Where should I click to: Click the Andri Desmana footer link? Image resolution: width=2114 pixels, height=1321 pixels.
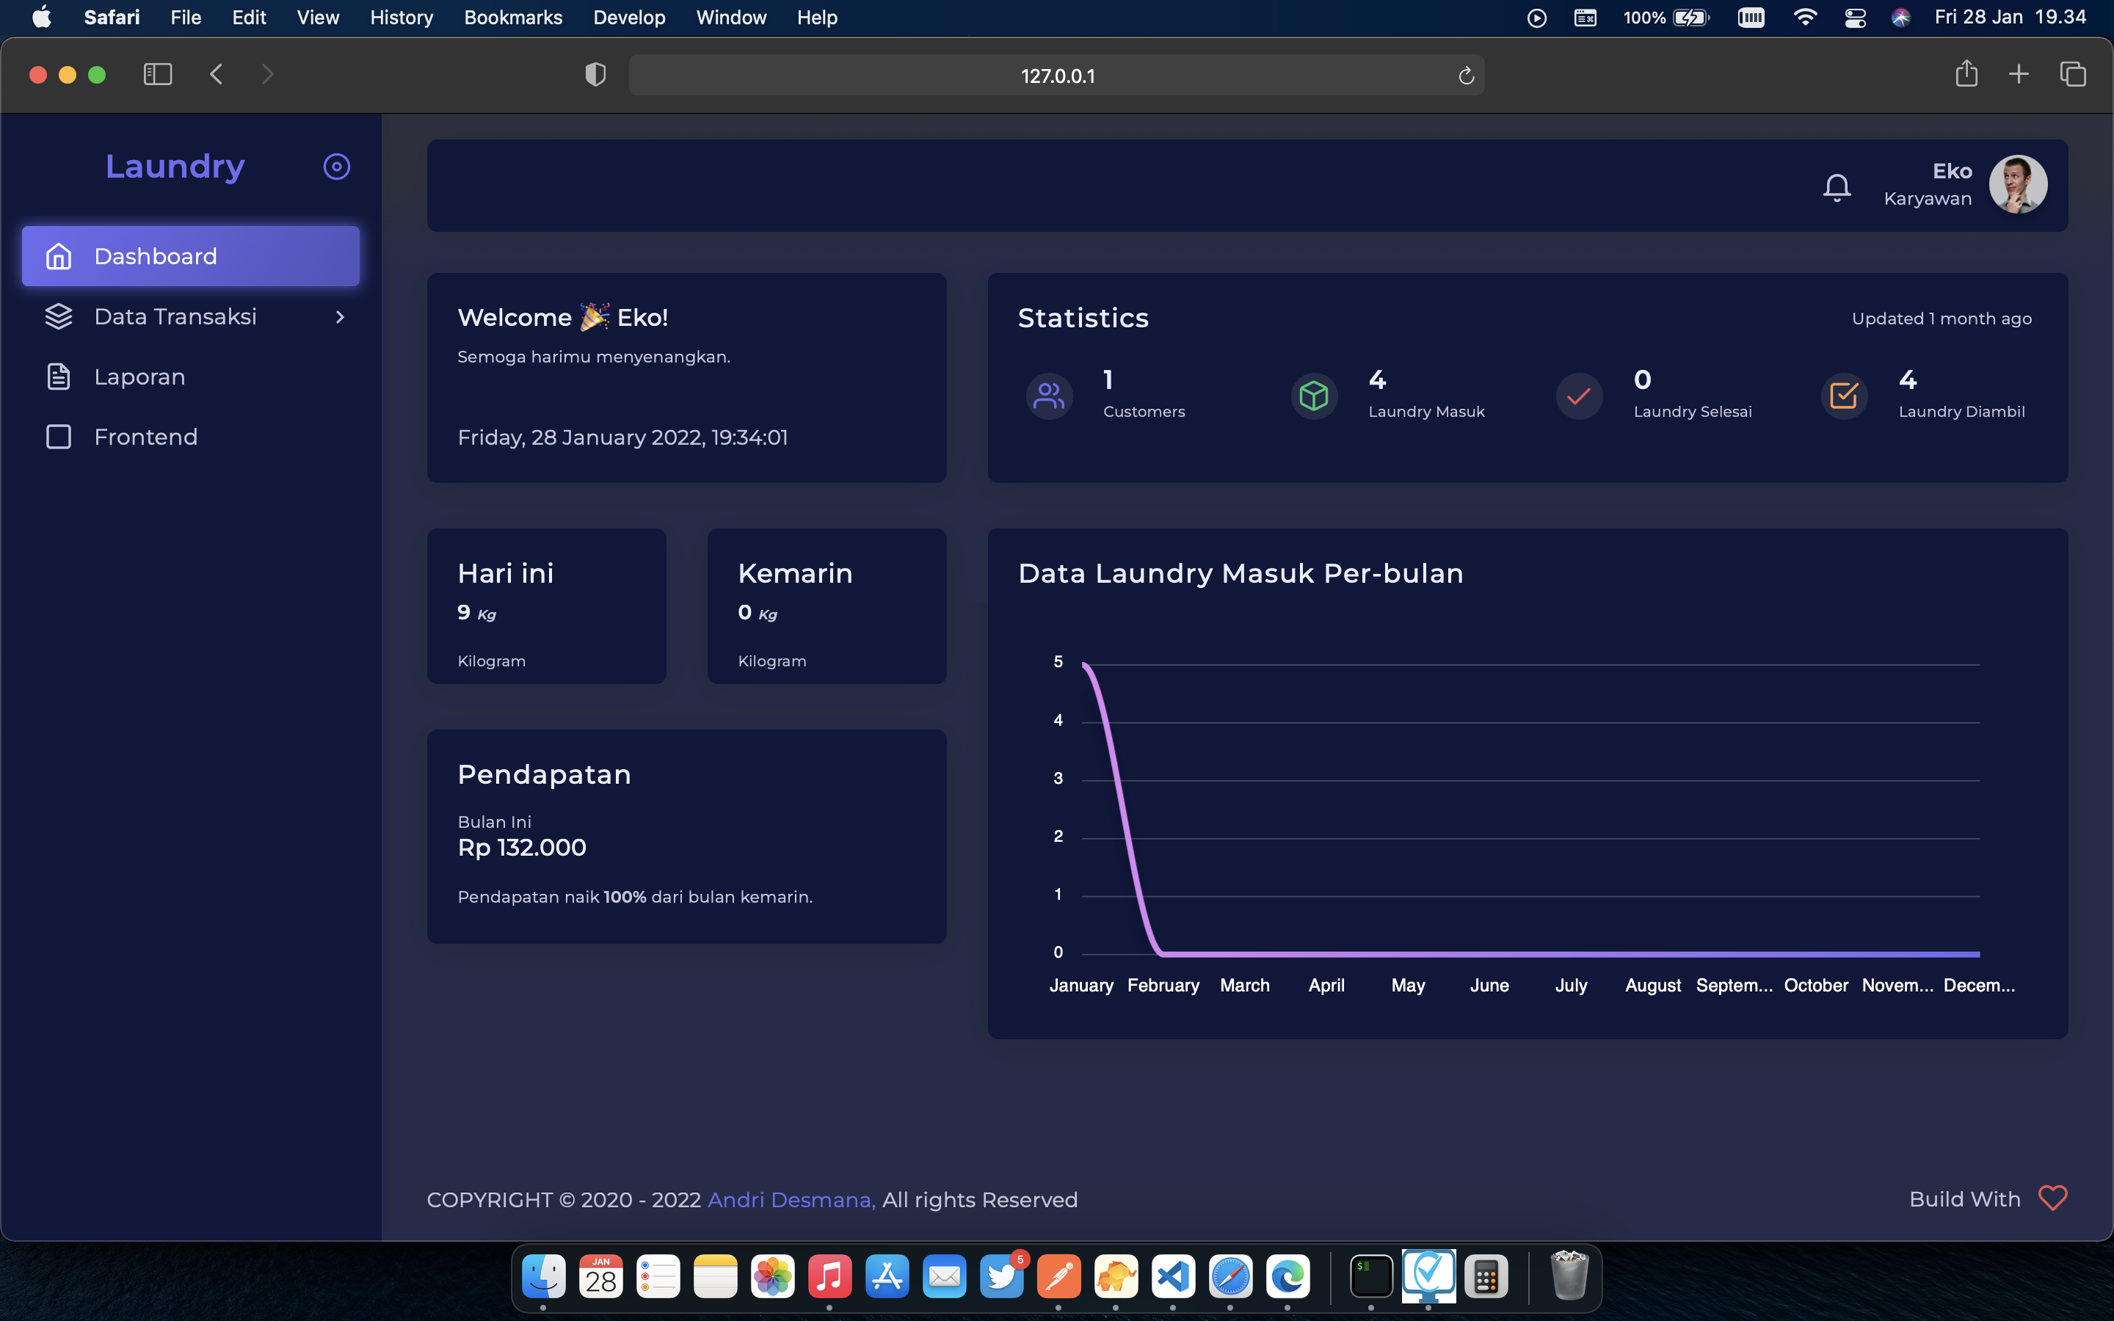[791, 1200]
